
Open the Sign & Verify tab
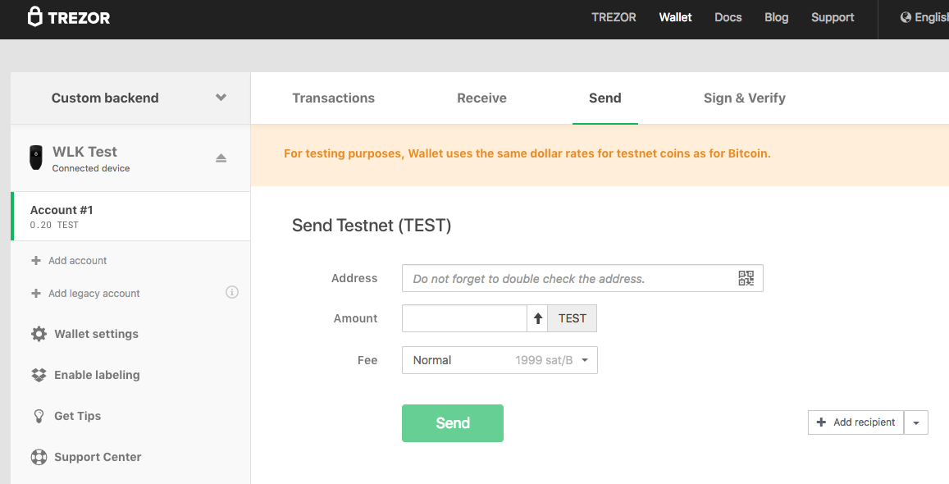[744, 98]
